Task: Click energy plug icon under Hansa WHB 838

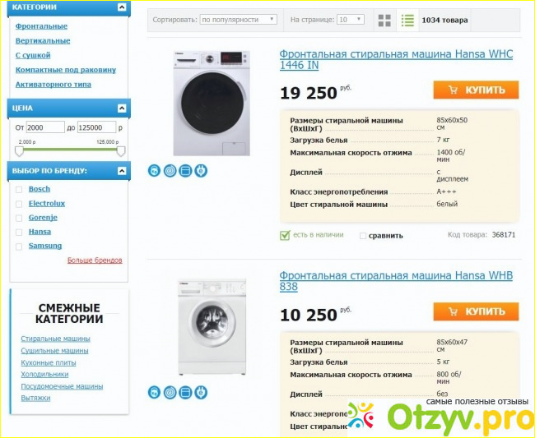Action: (201, 392)
